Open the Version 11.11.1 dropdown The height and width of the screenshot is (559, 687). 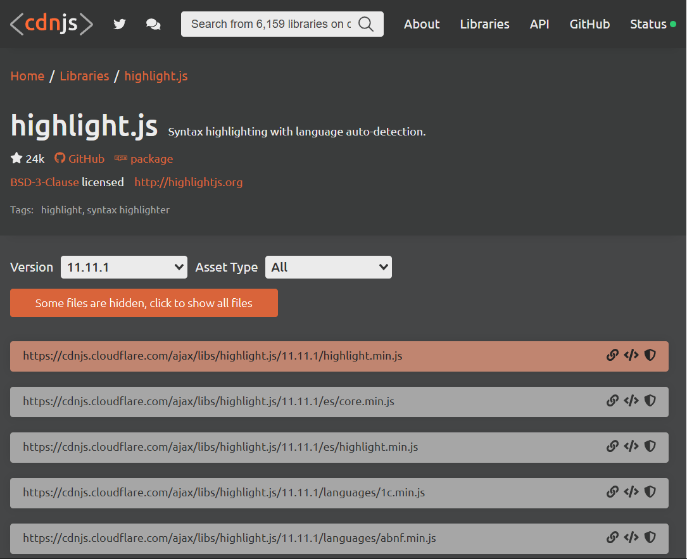[x=124, y=267]
